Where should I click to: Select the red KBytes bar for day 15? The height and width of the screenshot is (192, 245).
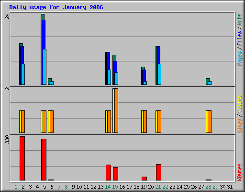pyautogui.click(x=115, y=174)
